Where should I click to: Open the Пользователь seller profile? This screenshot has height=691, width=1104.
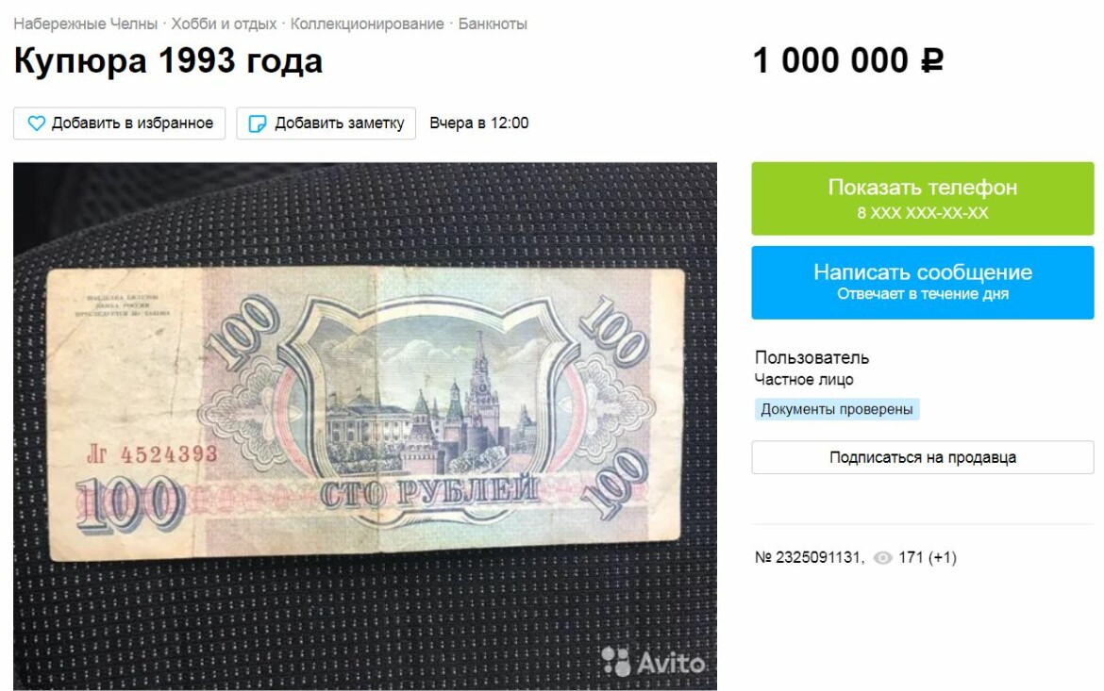pos(811,357)
